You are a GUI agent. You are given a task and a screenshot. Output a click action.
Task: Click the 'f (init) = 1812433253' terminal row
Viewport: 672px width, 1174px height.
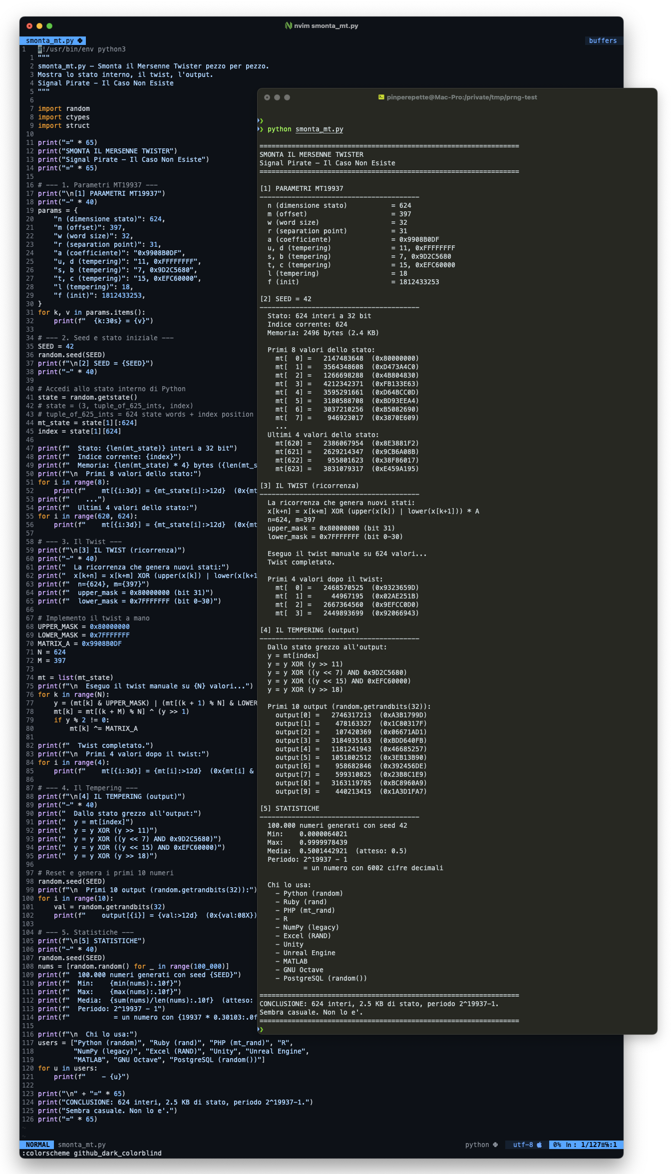point(353,282)
